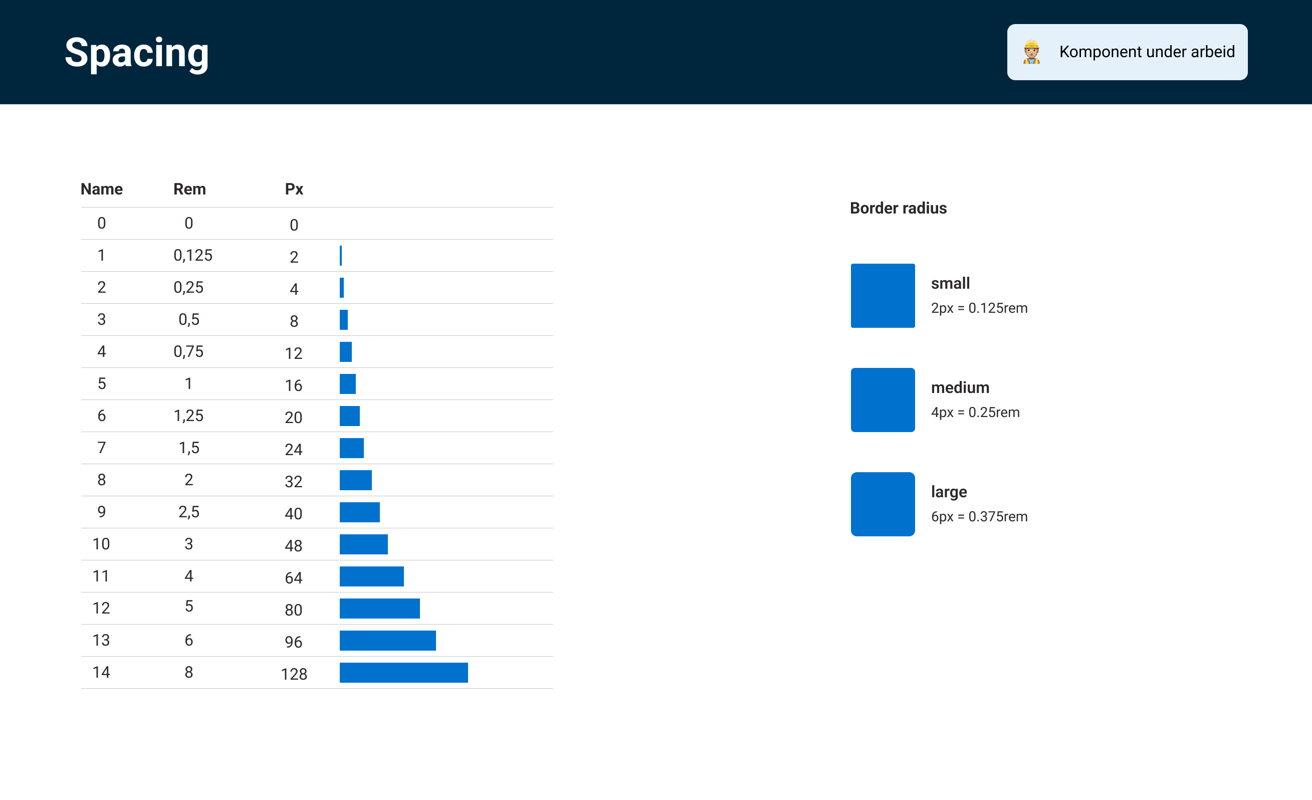The image size is (1312, 800).
Task: Click the Name cell '11'
Action: tap(101, 576)
